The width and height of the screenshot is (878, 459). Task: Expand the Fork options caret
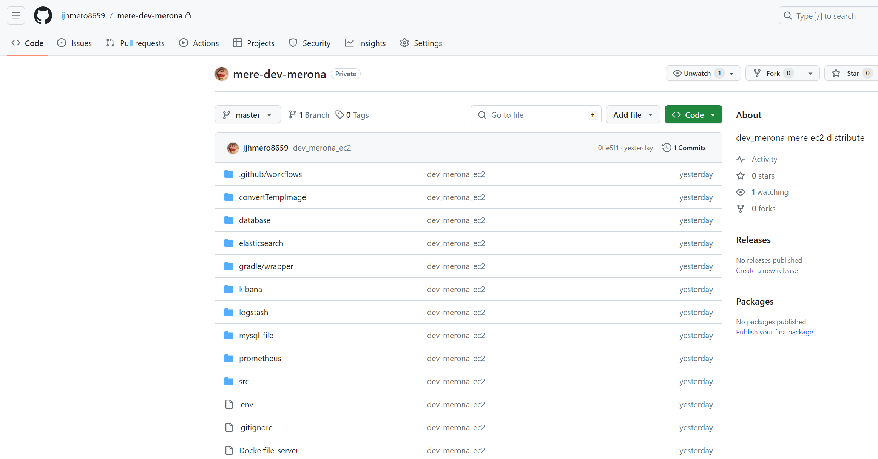[810, 73]
